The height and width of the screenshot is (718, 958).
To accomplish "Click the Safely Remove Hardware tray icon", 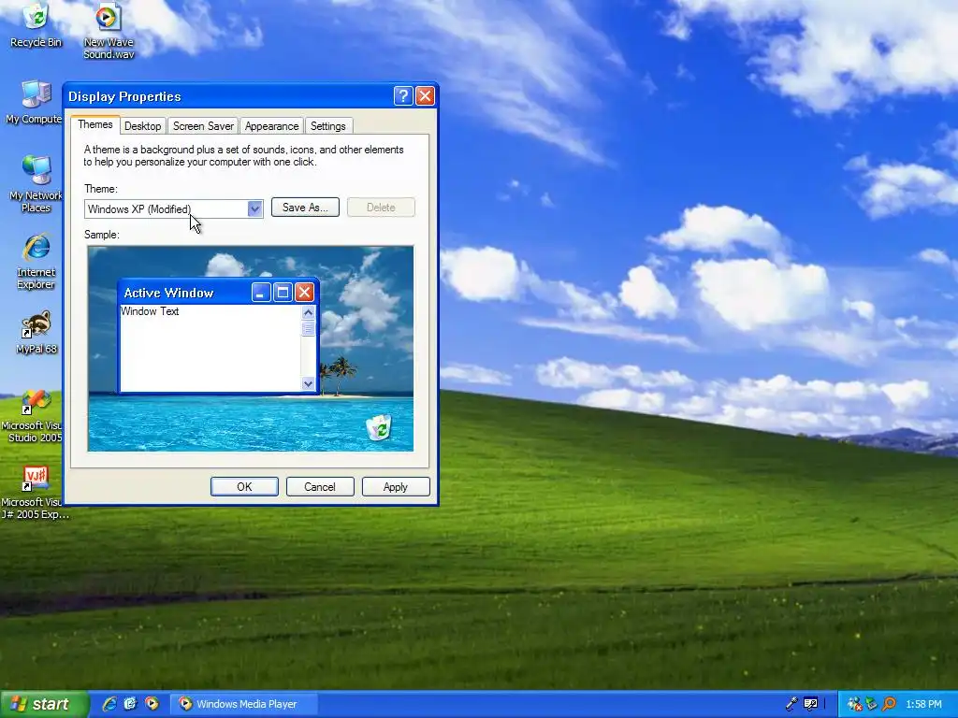I will tap(871, 704).
